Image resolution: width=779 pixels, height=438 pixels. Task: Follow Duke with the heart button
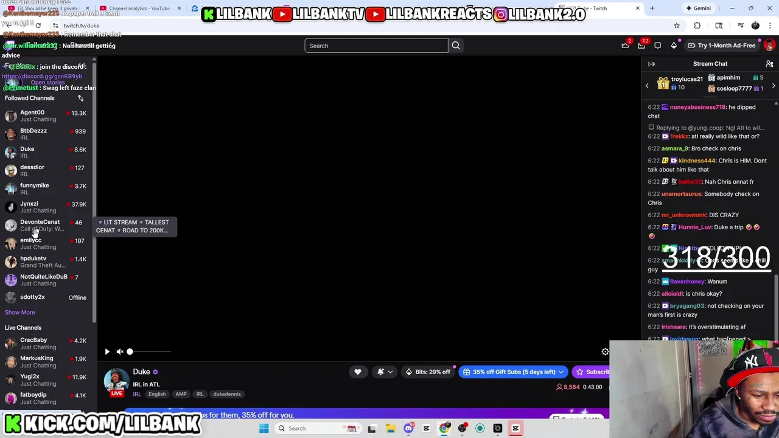[x=358, y=372]
